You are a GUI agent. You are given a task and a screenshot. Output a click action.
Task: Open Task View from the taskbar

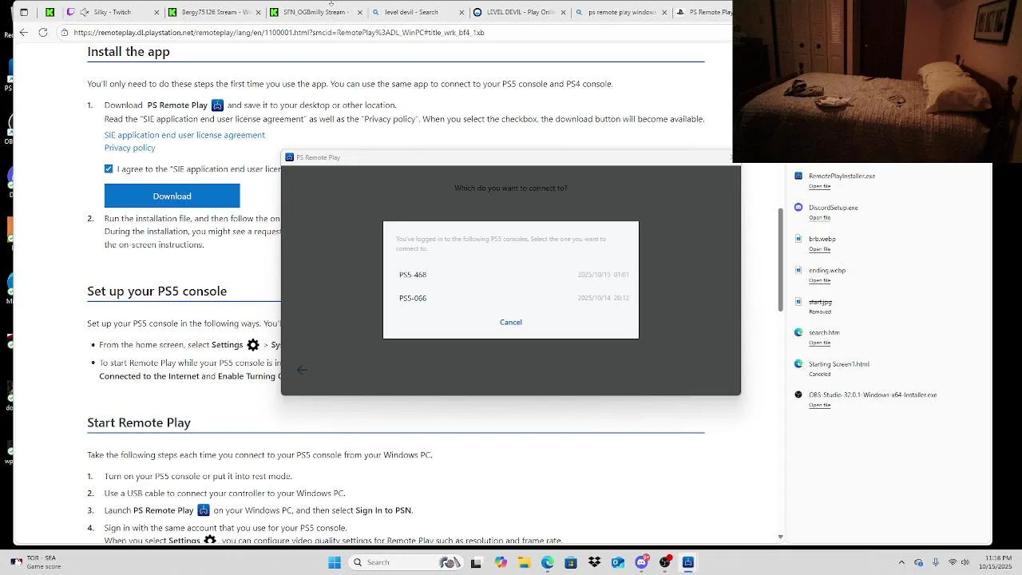pos(477,562)
